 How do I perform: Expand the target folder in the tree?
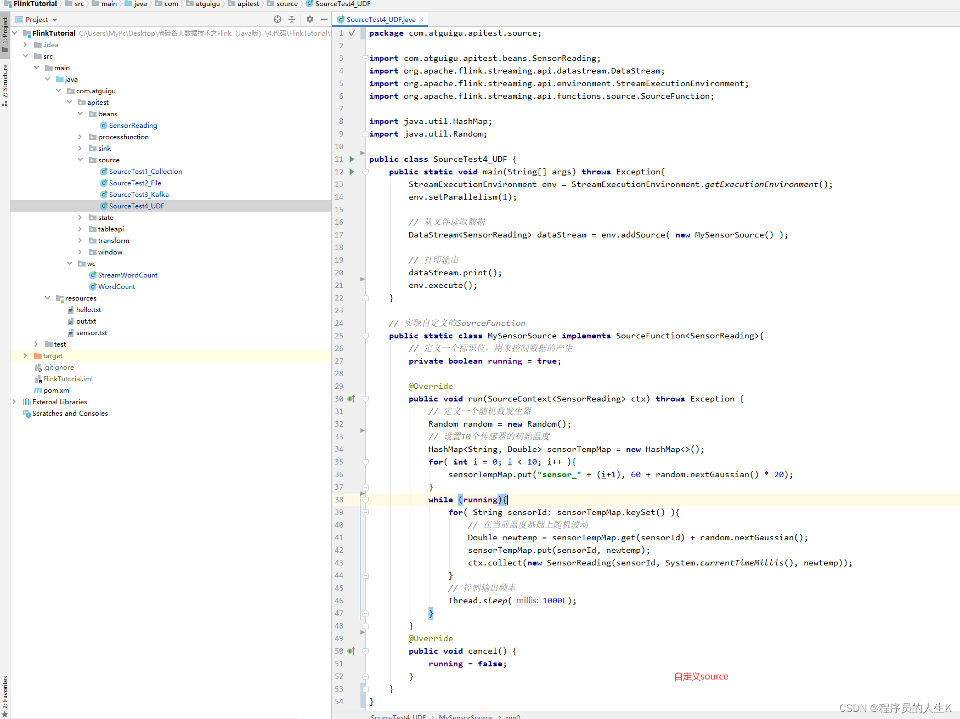click(x=25, y=356)
